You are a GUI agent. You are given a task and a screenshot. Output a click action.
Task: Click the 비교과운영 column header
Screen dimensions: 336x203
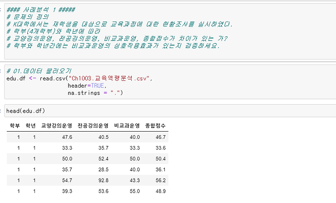pyautogui.click(x=127, y=126)
